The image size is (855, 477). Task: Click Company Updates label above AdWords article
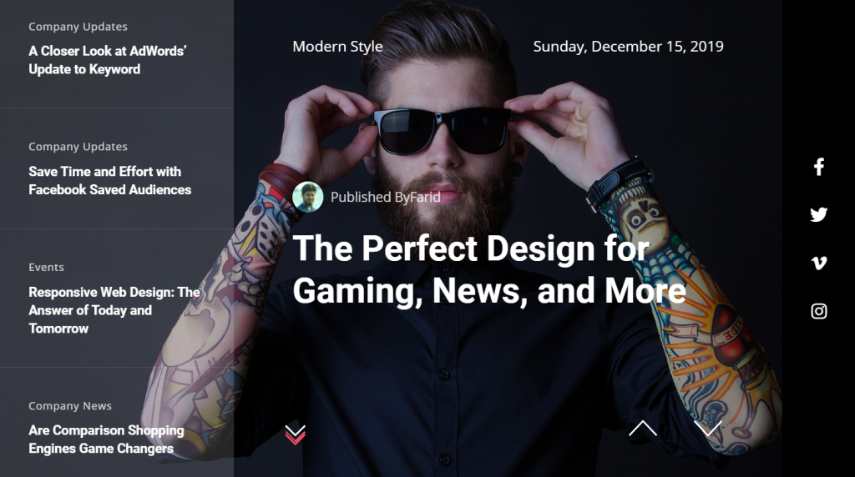[x=78, y=27]
